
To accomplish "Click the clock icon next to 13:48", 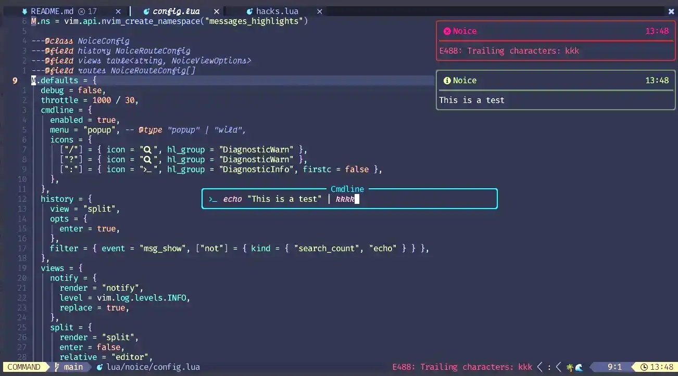I will coord(644,367).
